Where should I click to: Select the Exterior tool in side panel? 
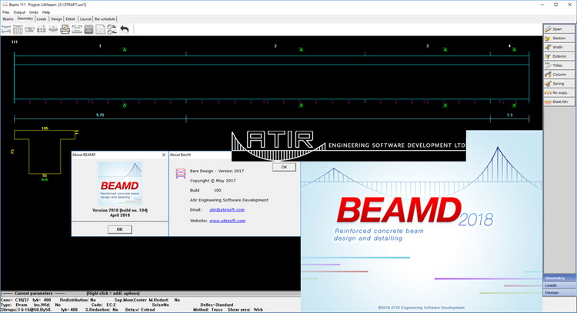click(x=559, y=56)
